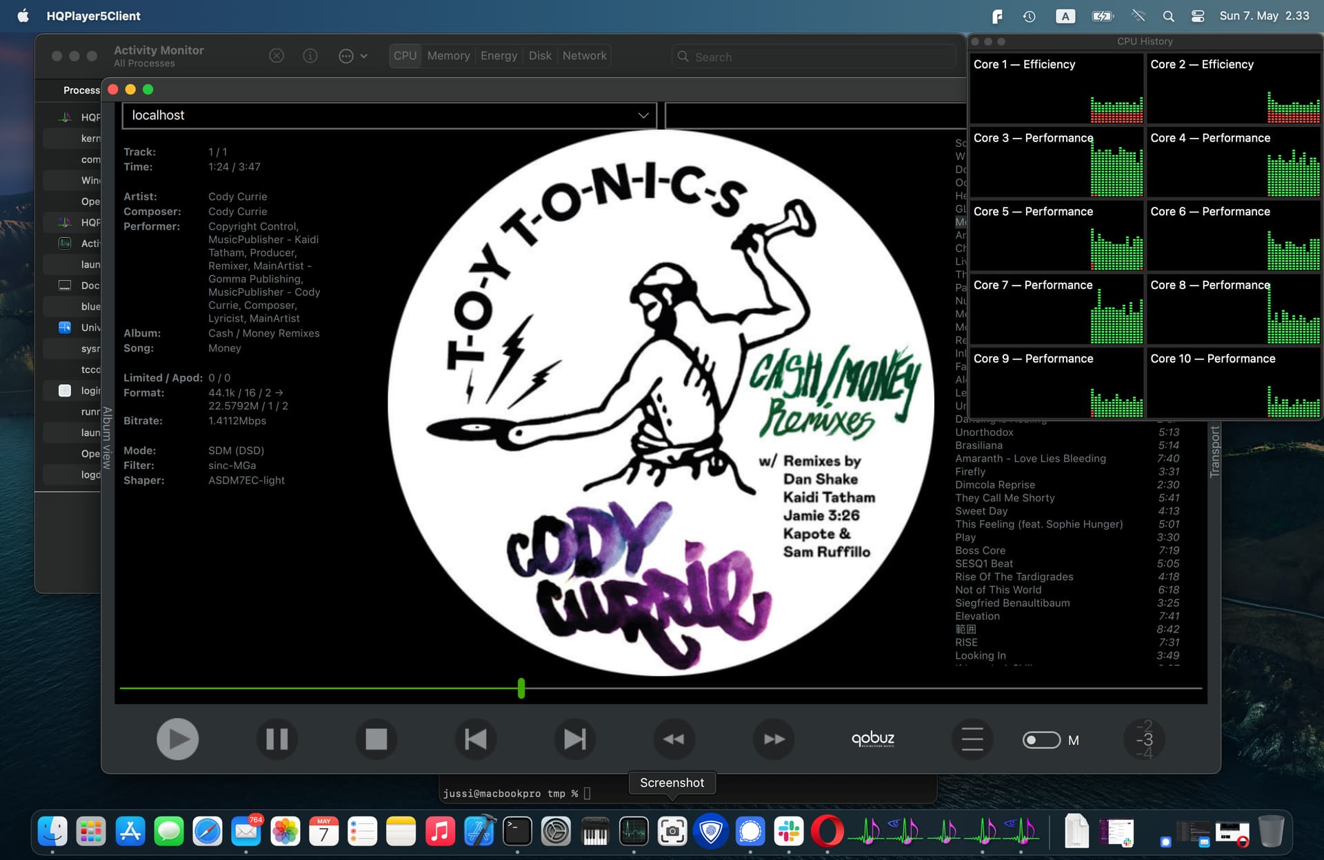Switch to Network tab in Activity Monitor
Screen dimensions: 1324x860
point(584,56)
